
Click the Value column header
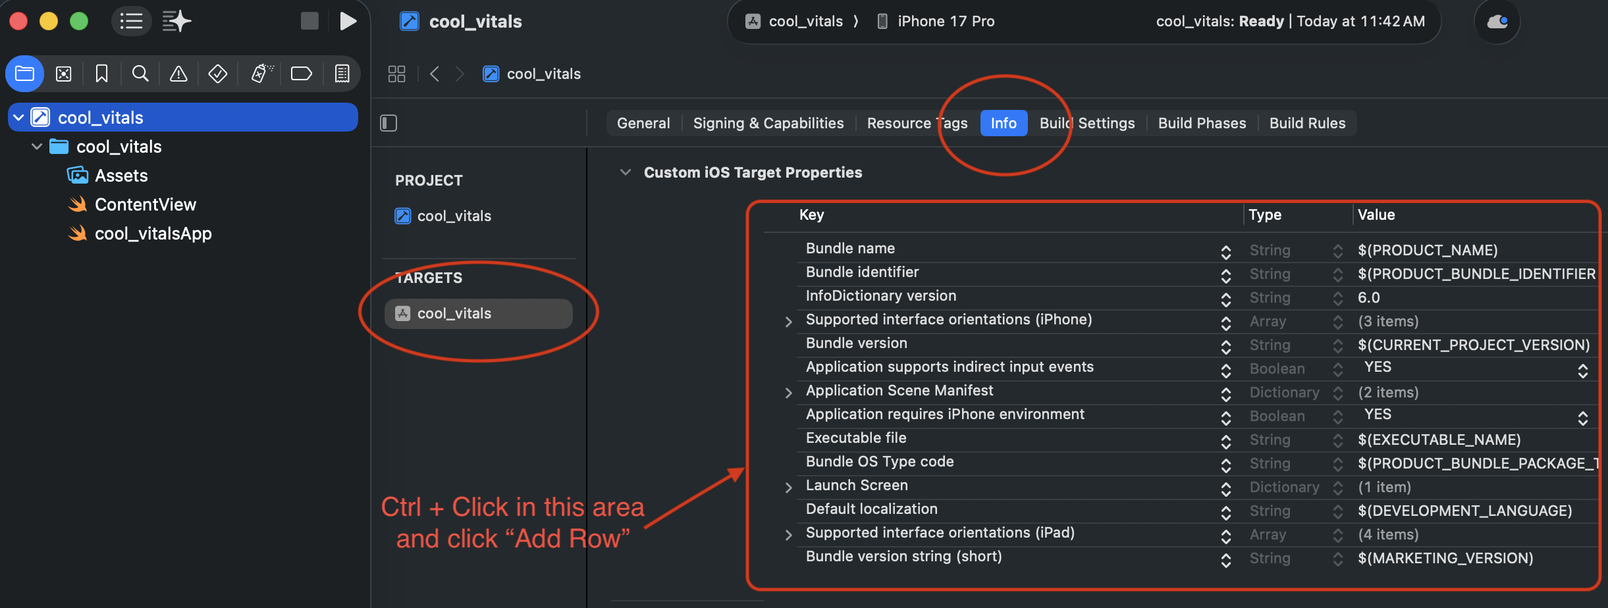(1376, 215)
